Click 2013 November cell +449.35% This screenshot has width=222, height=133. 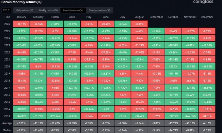pos(190,116)
